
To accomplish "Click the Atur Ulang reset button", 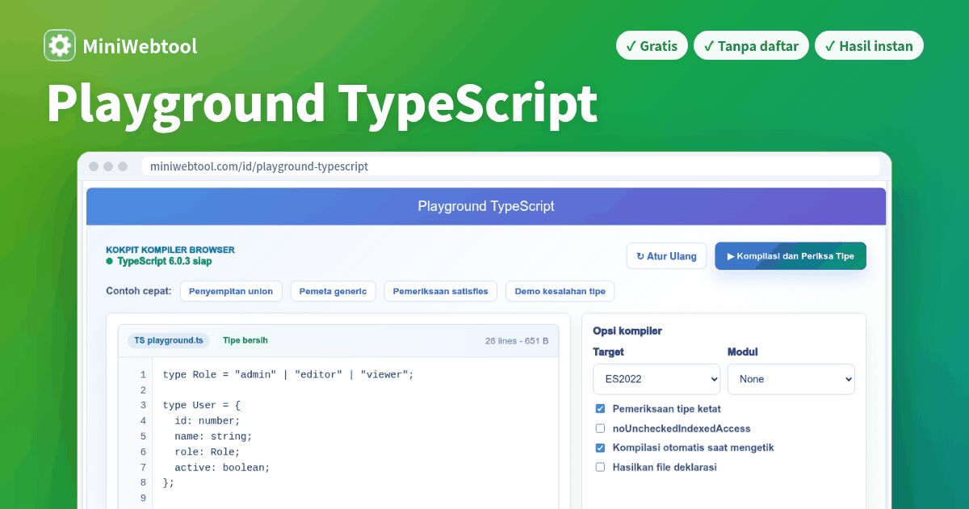I will click(666, 256).
